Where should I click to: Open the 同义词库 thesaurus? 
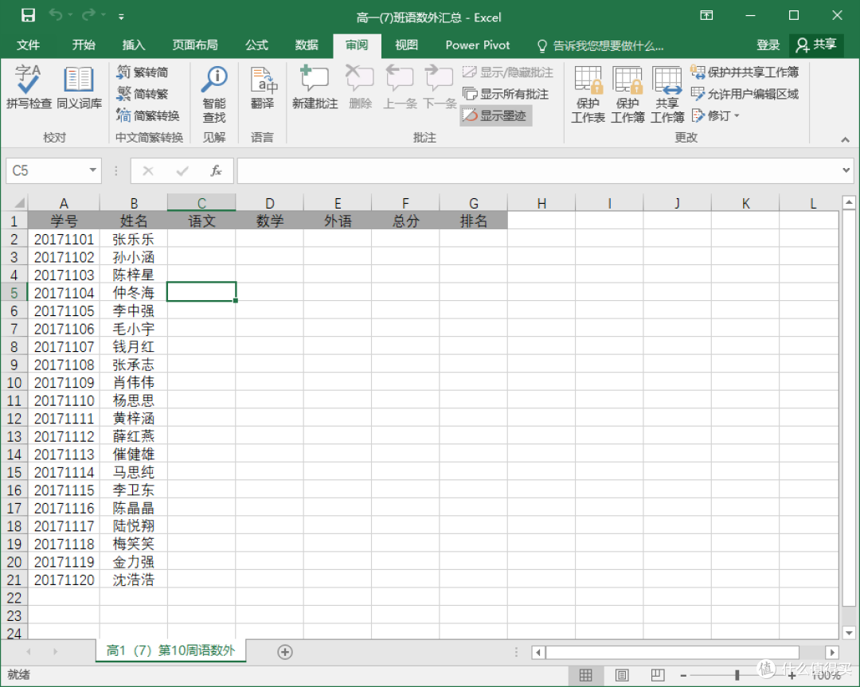coord(80,87)
